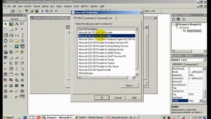211x119 pixels.
Task: Click Help in Data Link Properties
Action: (x=134, y=98)
